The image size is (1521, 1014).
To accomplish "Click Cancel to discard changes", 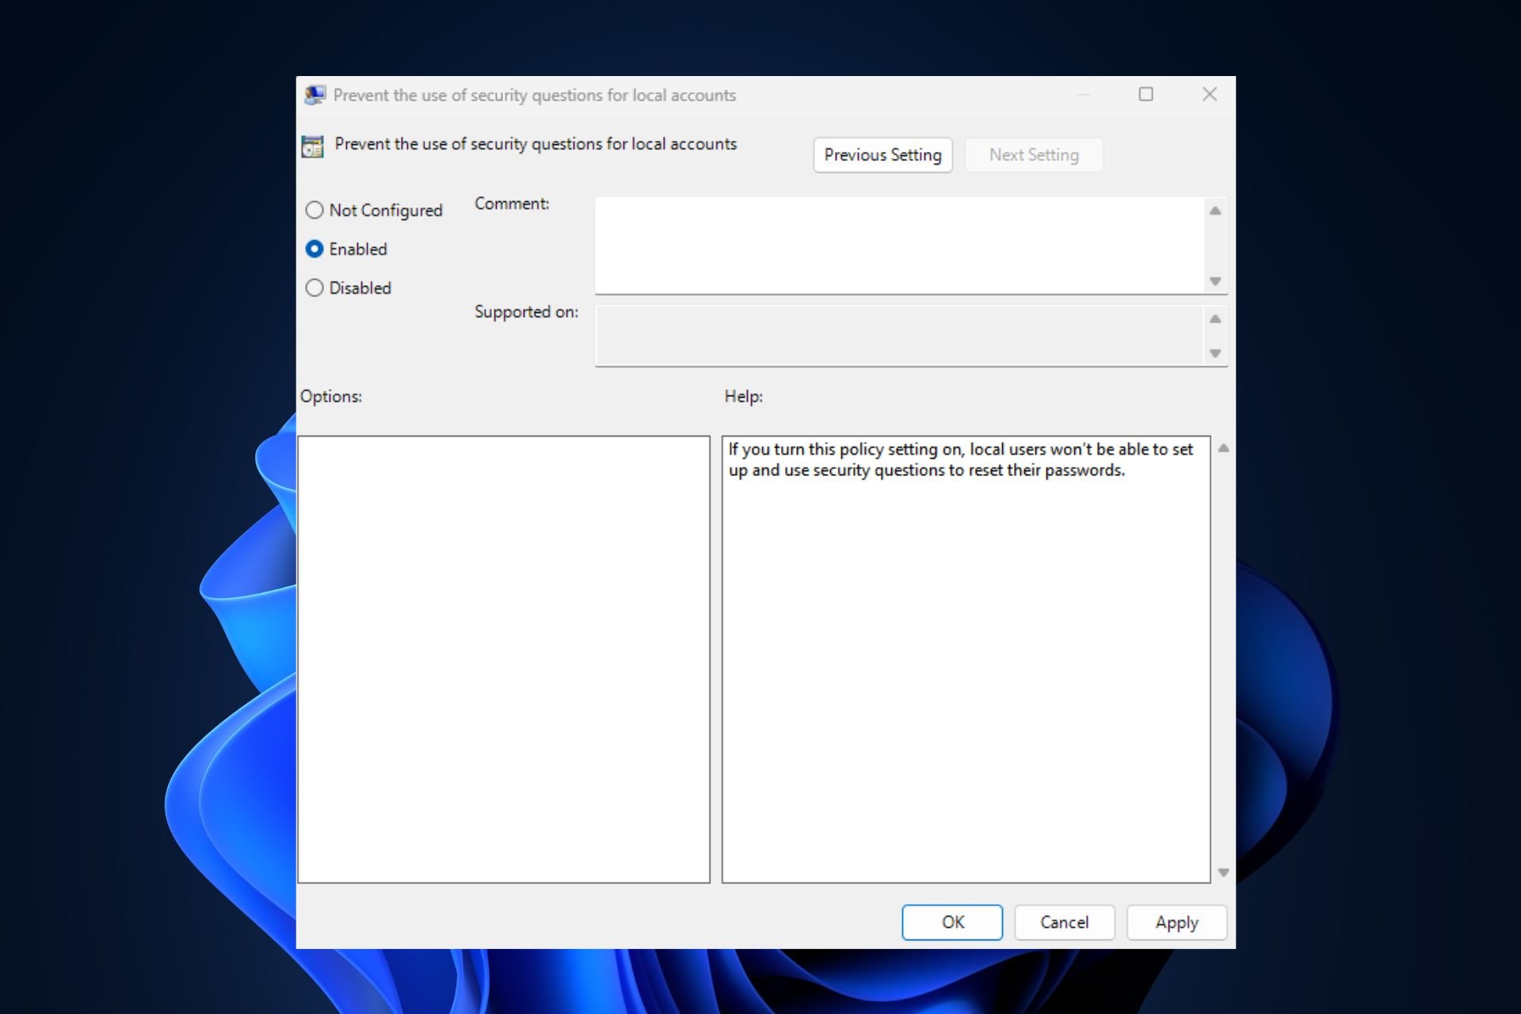I will tap(1064, 922).
